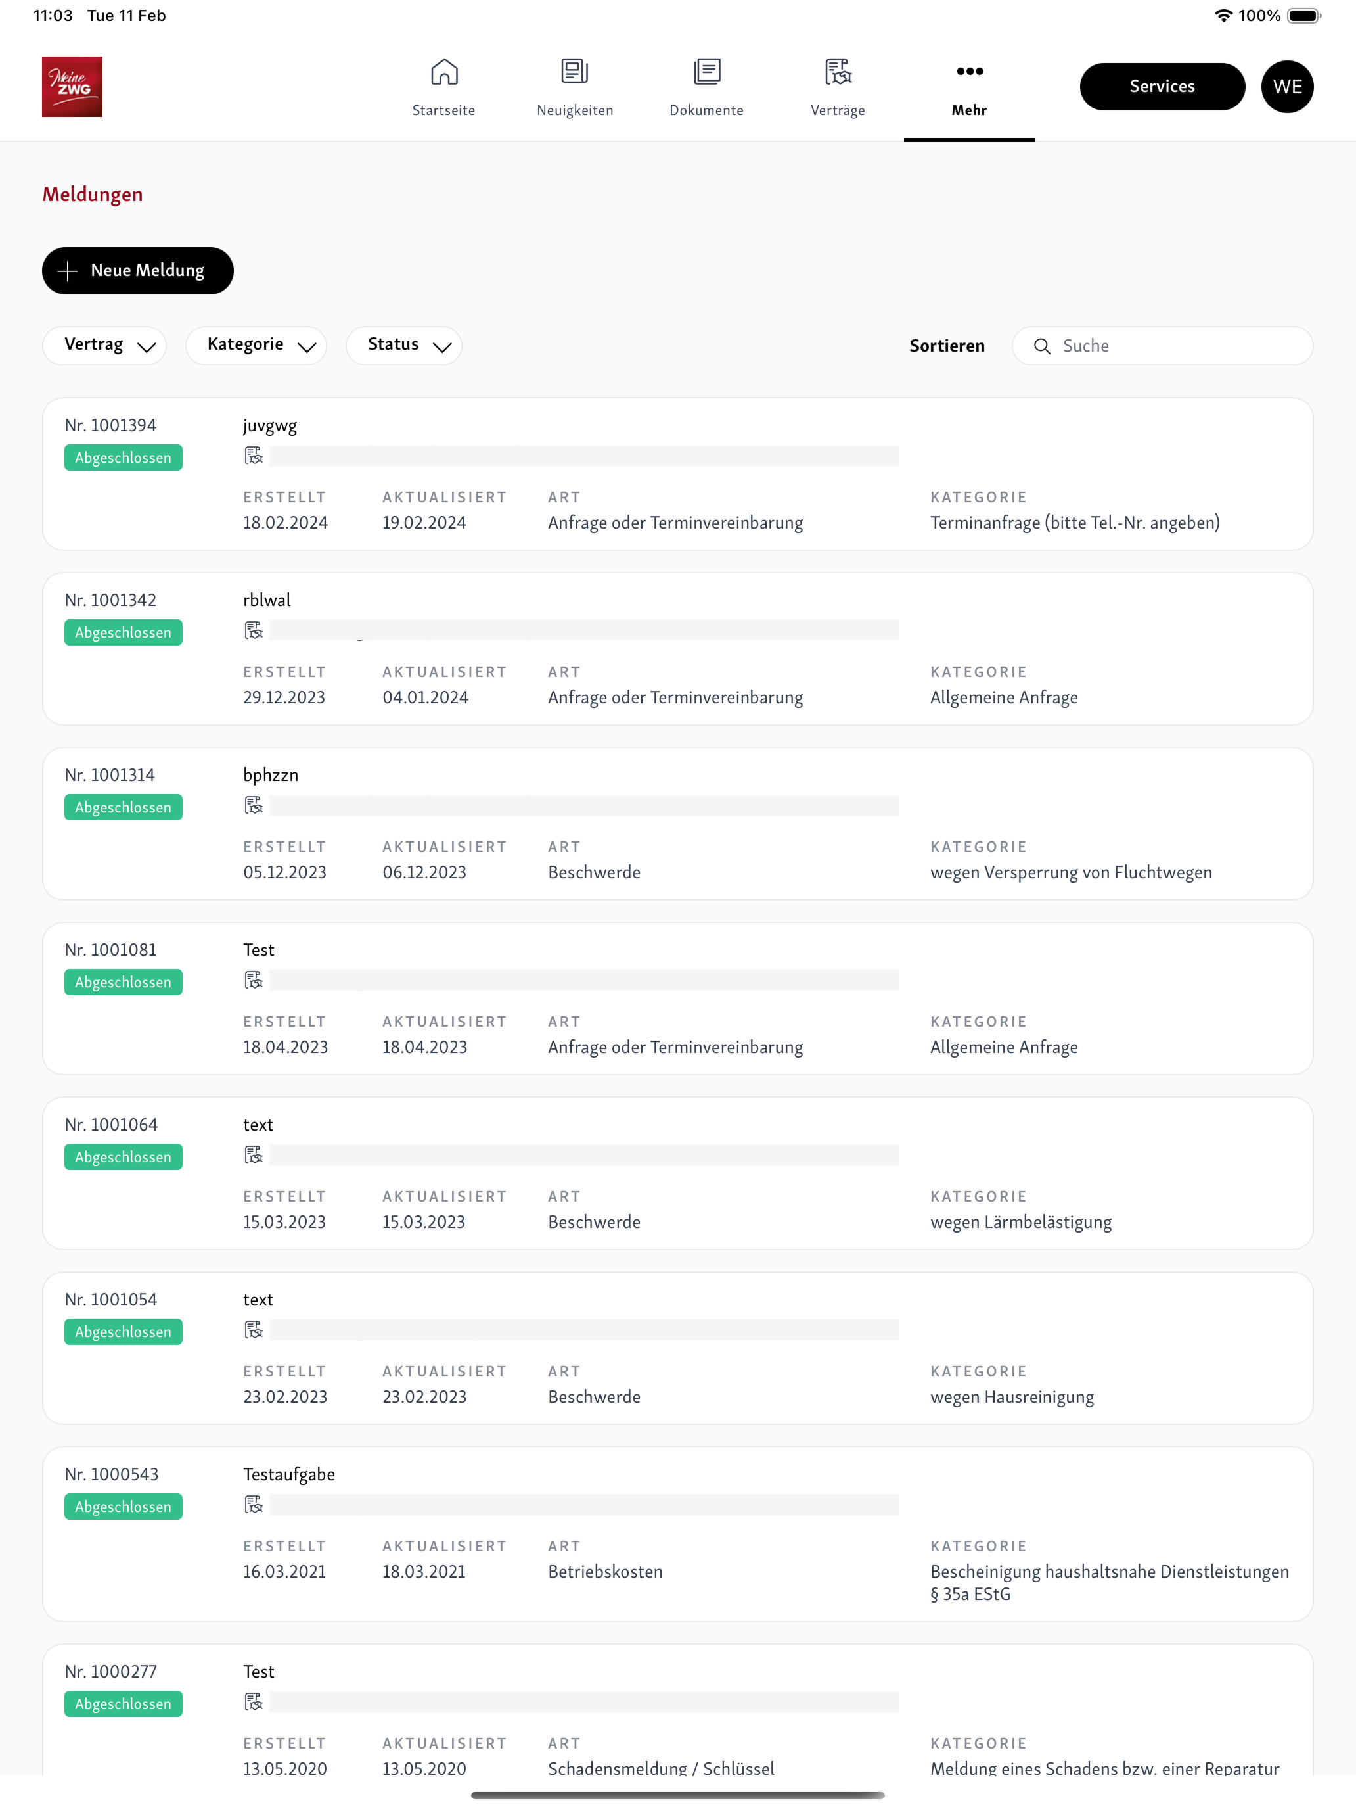Select the Mehr tab label
The height and width of the screenshot is (1809, 1356).
[x=970, y=110]
